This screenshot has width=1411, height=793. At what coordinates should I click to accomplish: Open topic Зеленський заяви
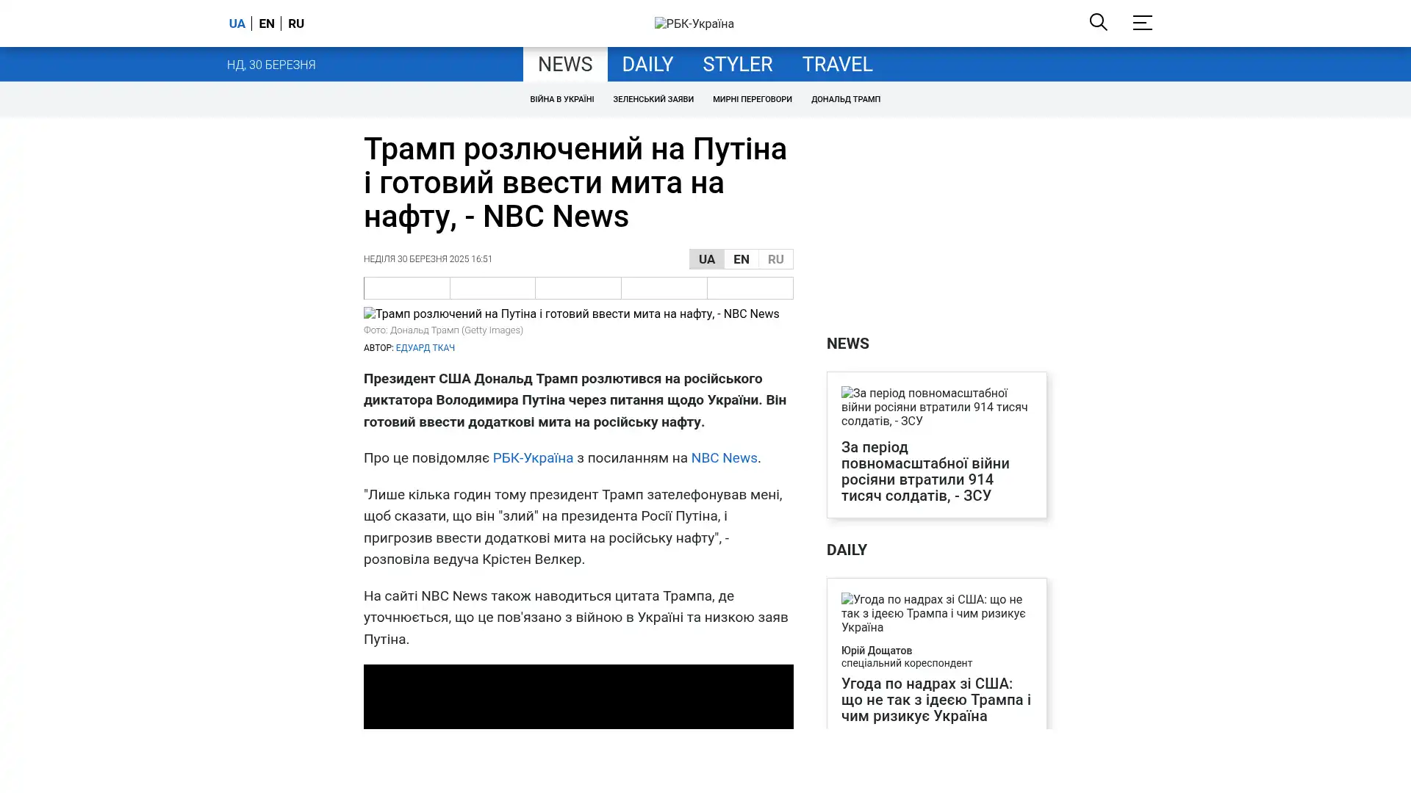(653, 99)
